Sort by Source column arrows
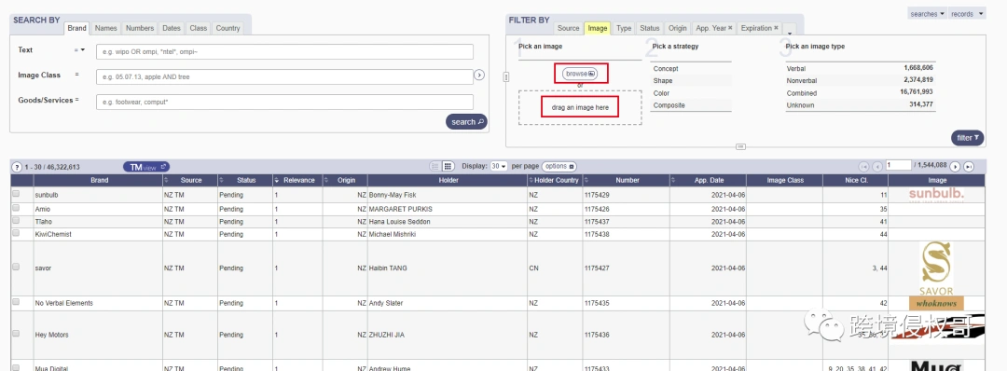The image size is (1007, 371). [x=167, y=180]
